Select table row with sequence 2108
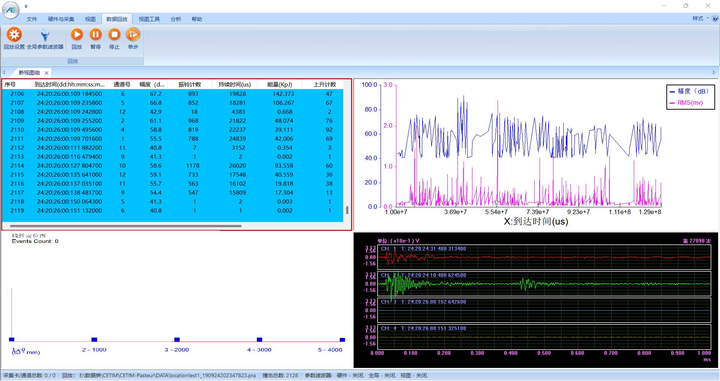720x381 pixels. click(172, 112)
